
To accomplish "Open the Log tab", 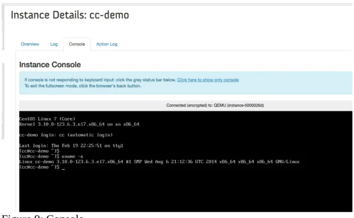I will (x=54, y=44).
